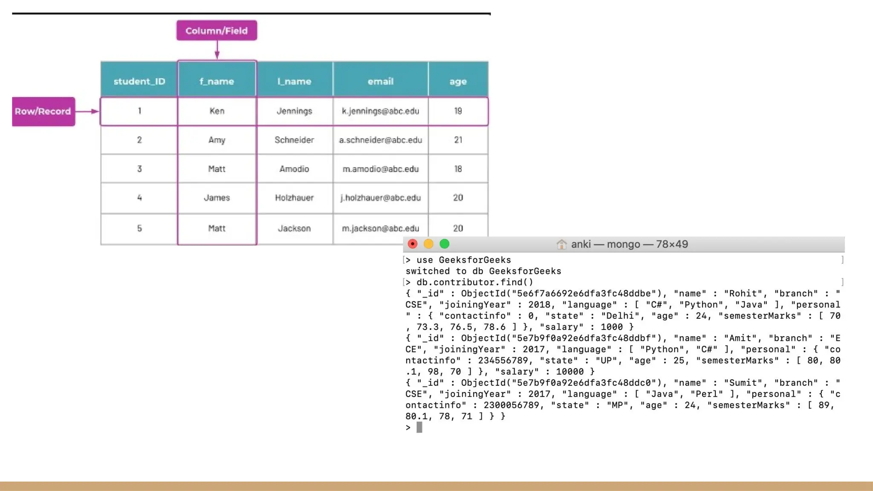Click the 'anki — mongo — 78×49' window title

tap(629, 244)
